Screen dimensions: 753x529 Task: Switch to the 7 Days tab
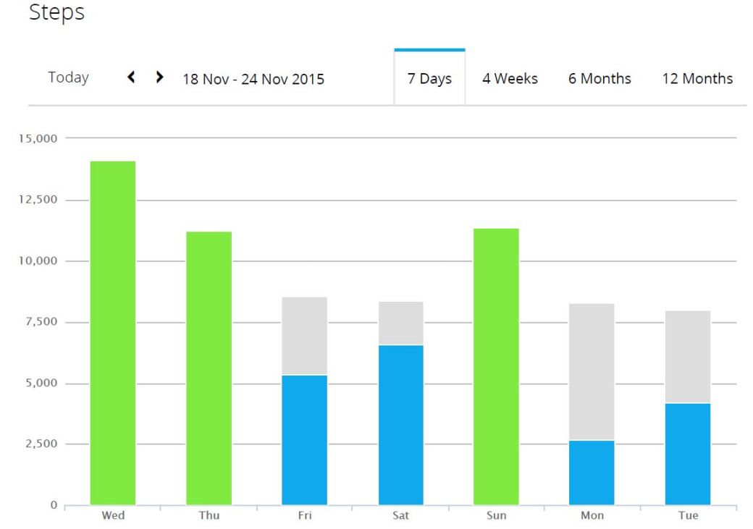pos(429,77)
